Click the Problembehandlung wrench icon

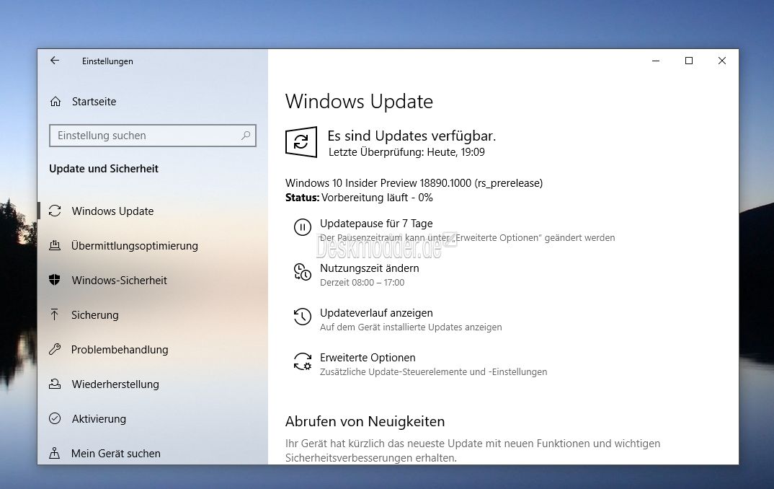point(55,349)
